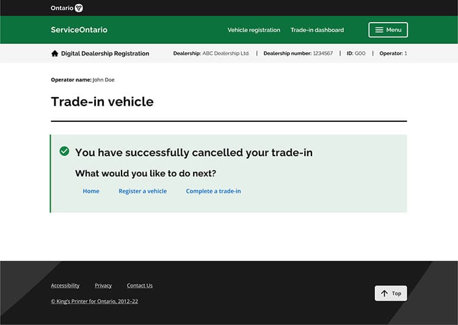Click the Operator name John Doe text

(82, 80)
